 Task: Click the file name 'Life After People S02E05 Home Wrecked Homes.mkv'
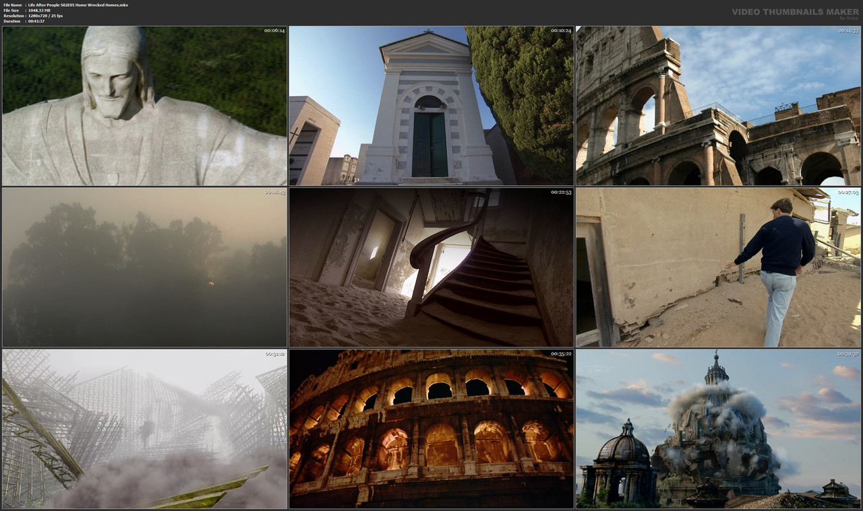coord(78,5)
